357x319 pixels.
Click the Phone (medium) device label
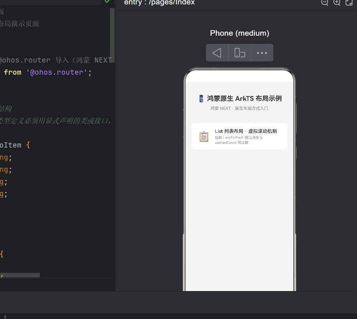tap(239, 33)
